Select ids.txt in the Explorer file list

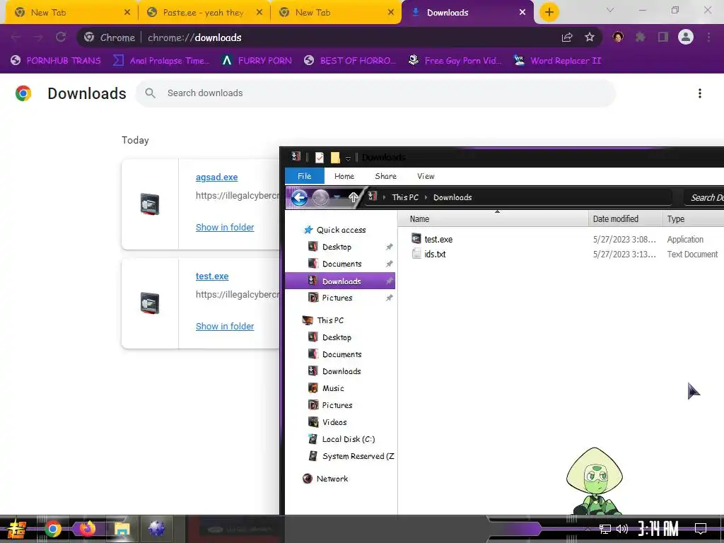435,254
